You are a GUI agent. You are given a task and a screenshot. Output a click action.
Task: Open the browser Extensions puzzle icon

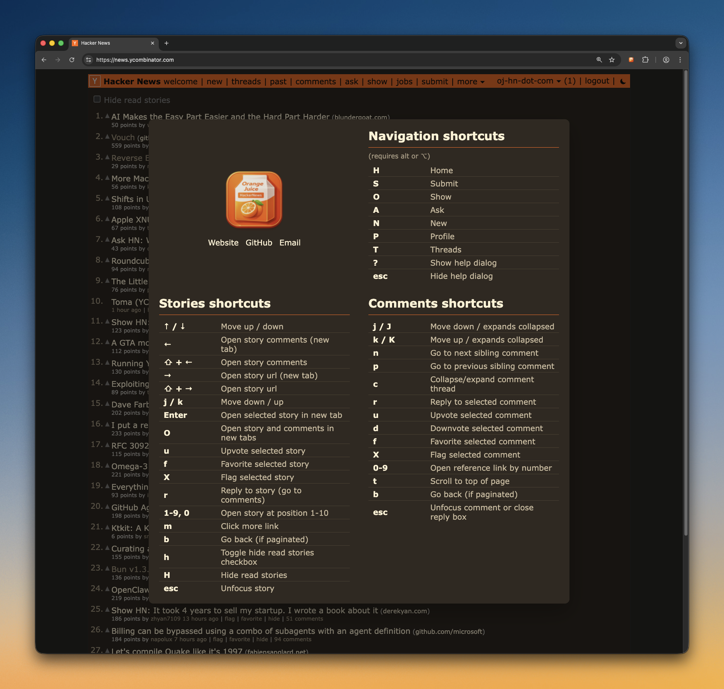(x=645, y=60)
